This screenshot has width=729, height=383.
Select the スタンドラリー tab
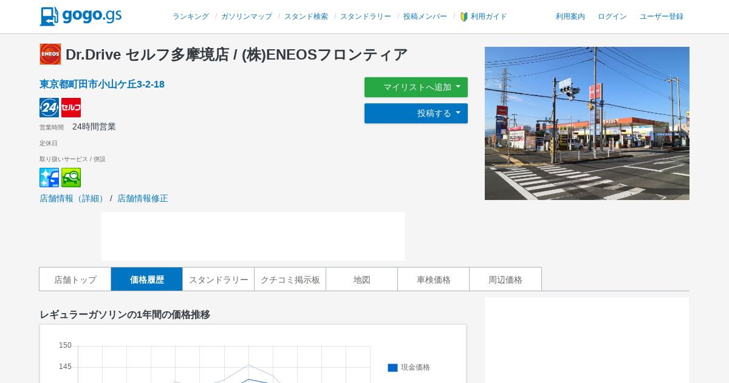(x=219, y=279)
